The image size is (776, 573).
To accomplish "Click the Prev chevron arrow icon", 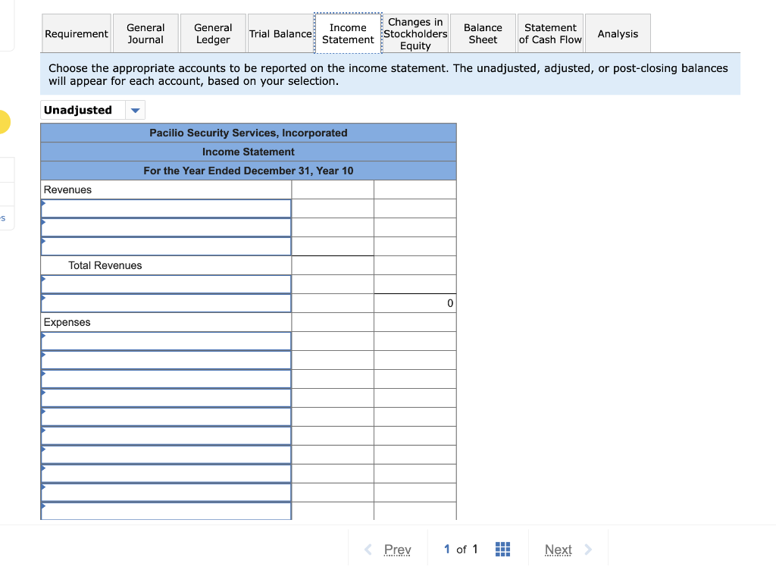I will [368, 550].
